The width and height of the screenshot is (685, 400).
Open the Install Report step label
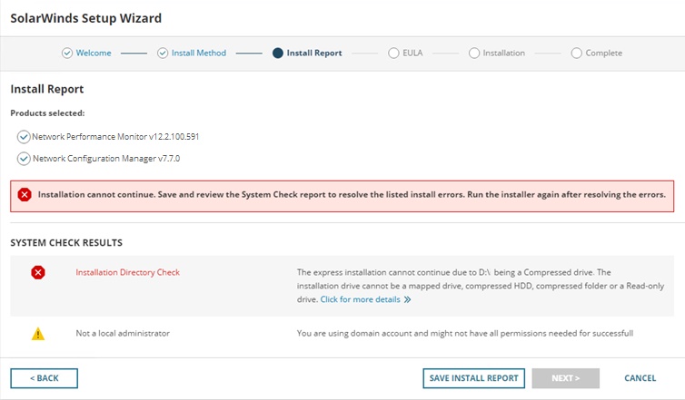[x=314, y=54]
